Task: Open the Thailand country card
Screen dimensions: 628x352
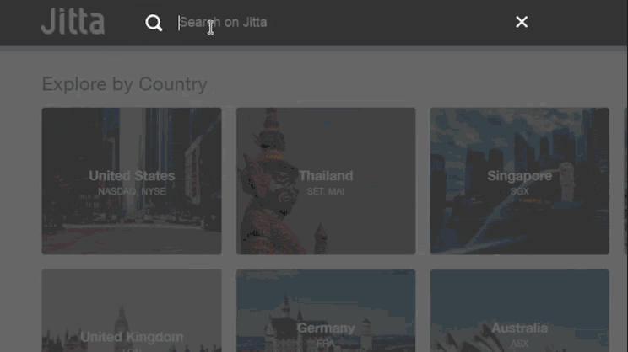Action: [326, 180]
